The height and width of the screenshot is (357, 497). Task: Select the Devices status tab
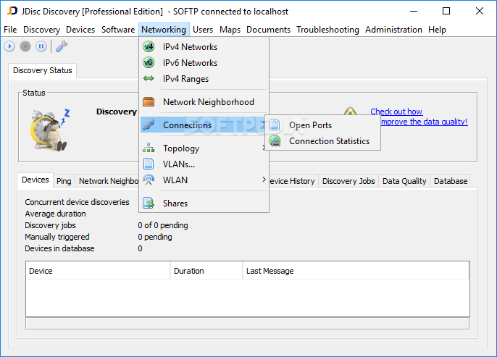pos(35,180)
